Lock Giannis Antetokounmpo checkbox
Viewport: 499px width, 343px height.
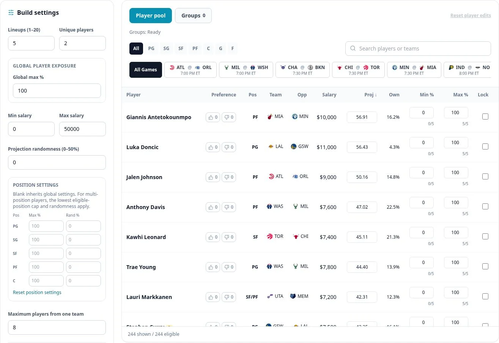pos(485,116)
